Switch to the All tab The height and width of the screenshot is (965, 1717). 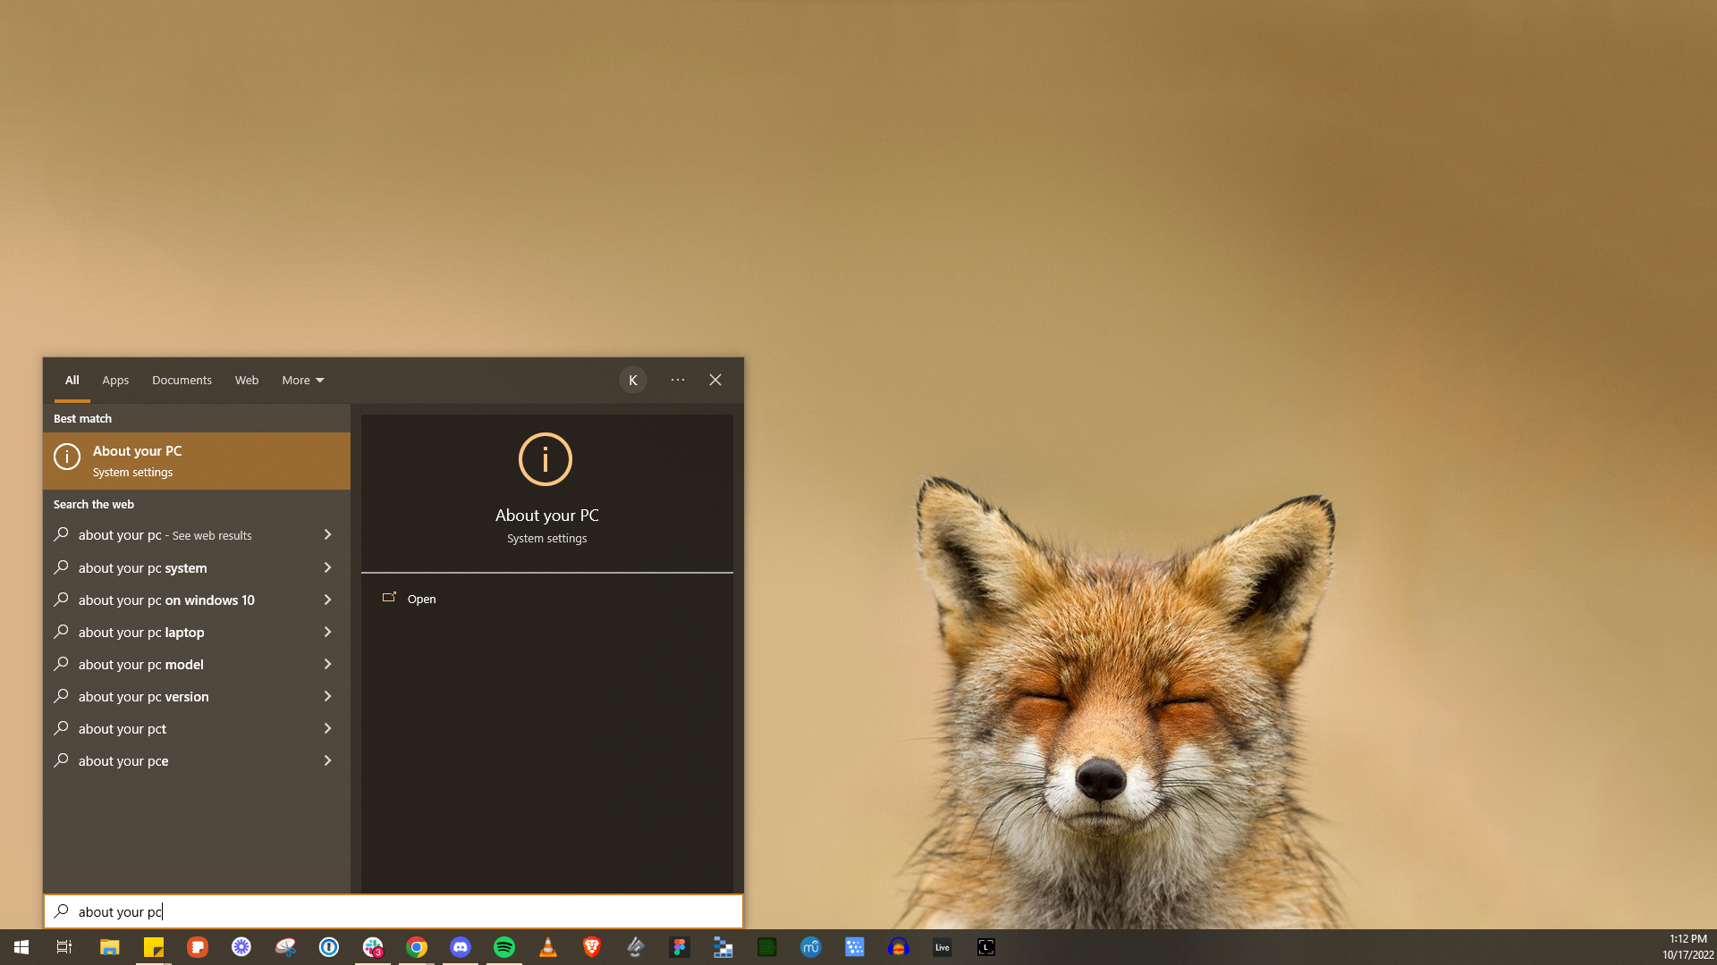pyautogui.click(x=72, y=381)
